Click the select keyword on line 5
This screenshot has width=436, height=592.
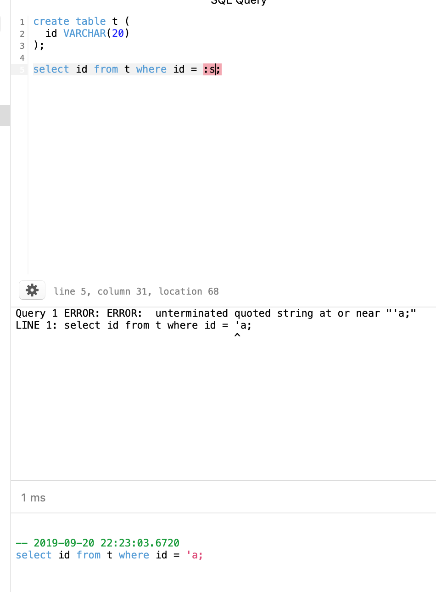click(x=51, y=69)
